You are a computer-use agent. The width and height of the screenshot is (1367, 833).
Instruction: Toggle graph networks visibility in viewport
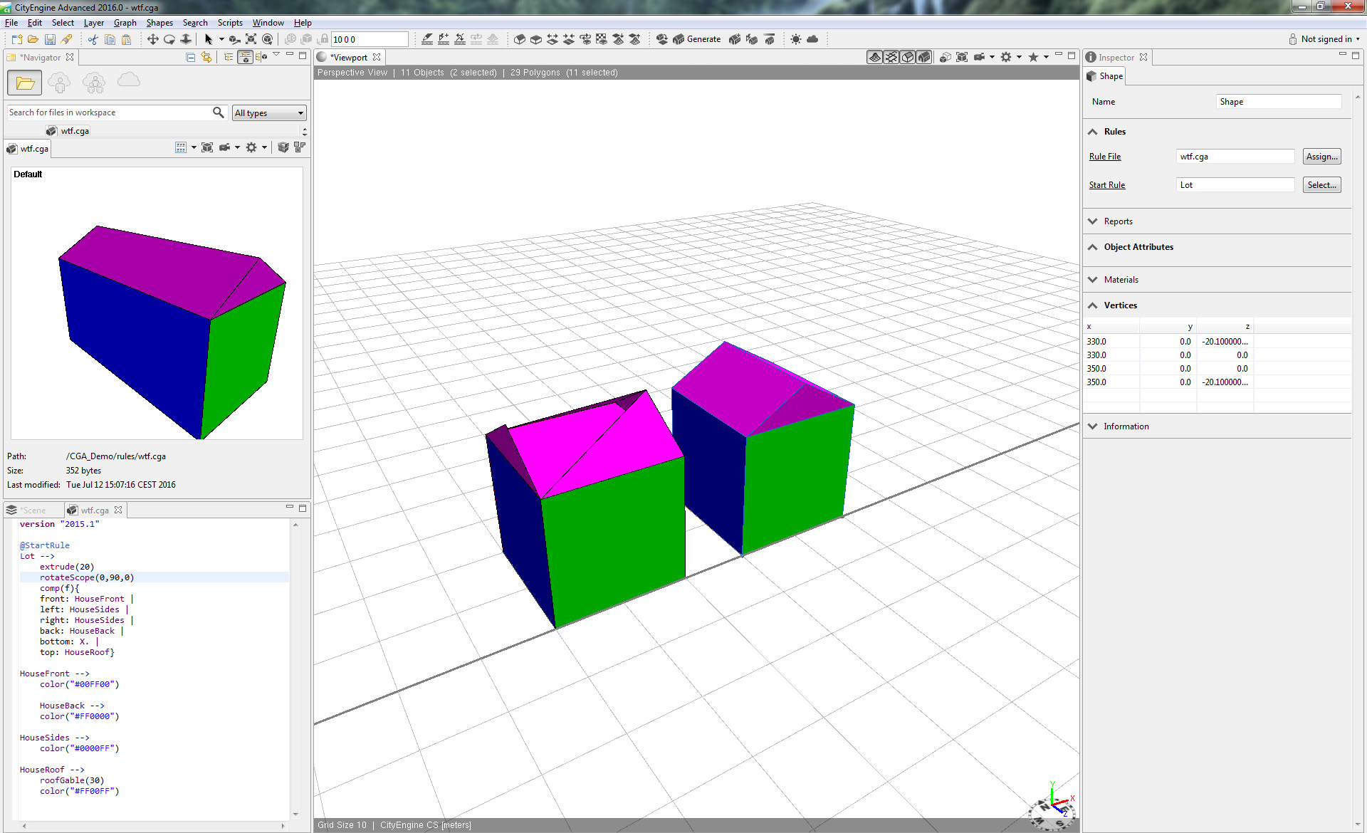[x=891, y=57]
